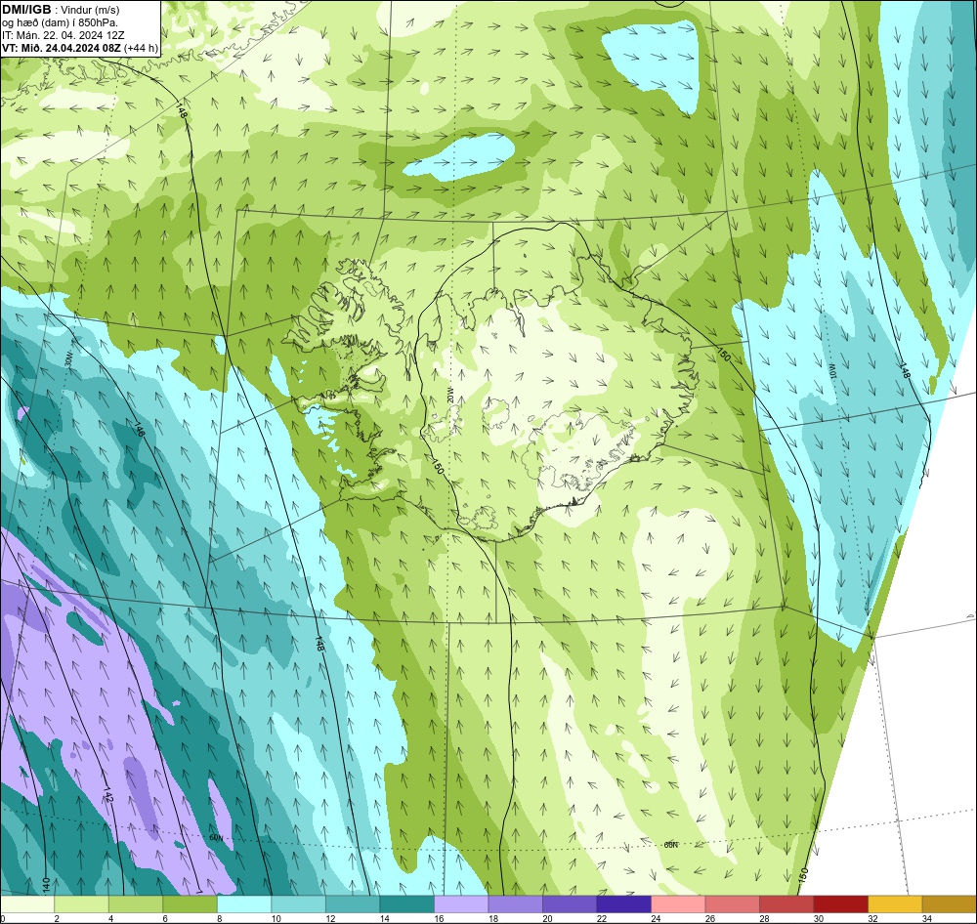The width and height of the screenshot is (977, 924).
Task: Select the 8–10 m/s light cyan legend swatch
Action: pyautogui.click(x=244, y=904)
